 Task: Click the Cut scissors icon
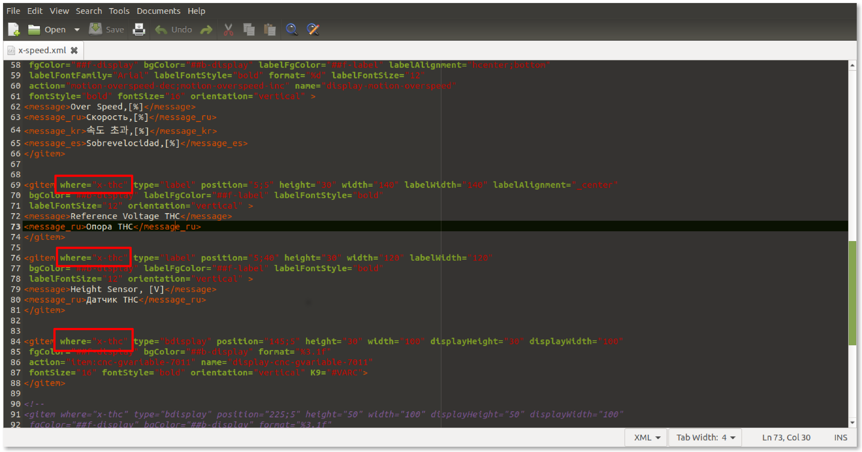228,29
